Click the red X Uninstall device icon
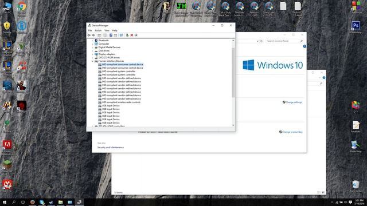 [x=131, y=35]
